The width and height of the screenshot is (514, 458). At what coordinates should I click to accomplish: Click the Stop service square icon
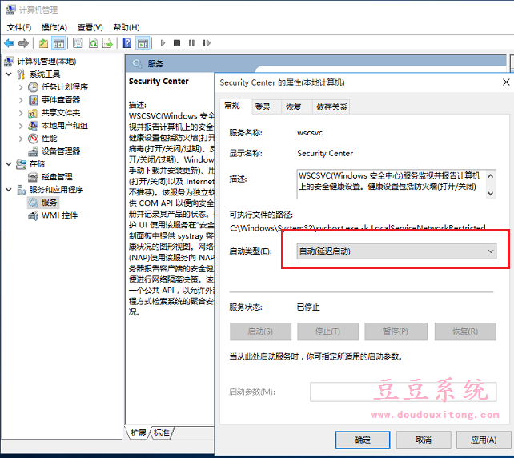coord(177,43)
